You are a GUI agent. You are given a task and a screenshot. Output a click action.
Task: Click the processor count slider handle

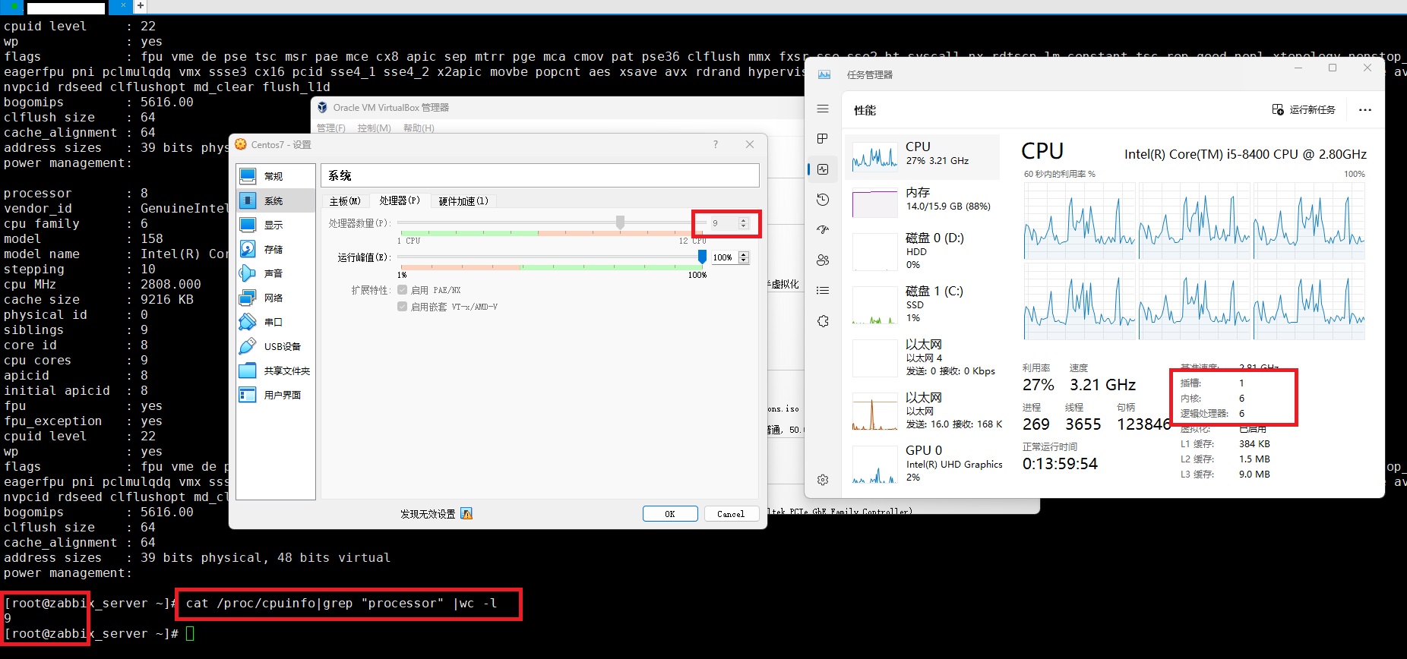(620, 222)
